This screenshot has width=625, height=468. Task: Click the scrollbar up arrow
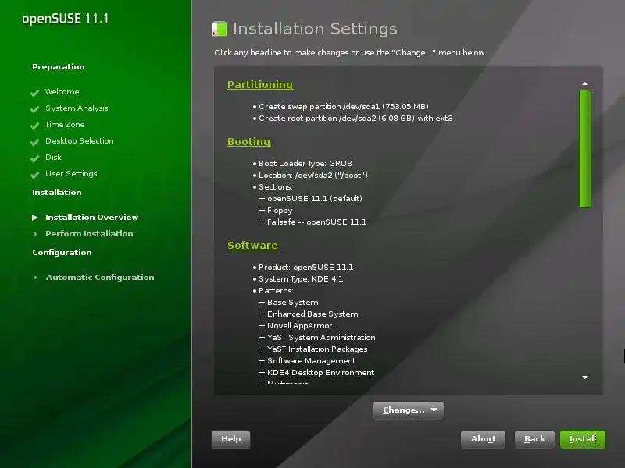584,83
